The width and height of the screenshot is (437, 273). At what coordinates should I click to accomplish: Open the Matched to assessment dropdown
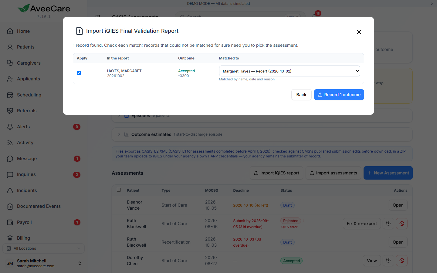point(290,71)
